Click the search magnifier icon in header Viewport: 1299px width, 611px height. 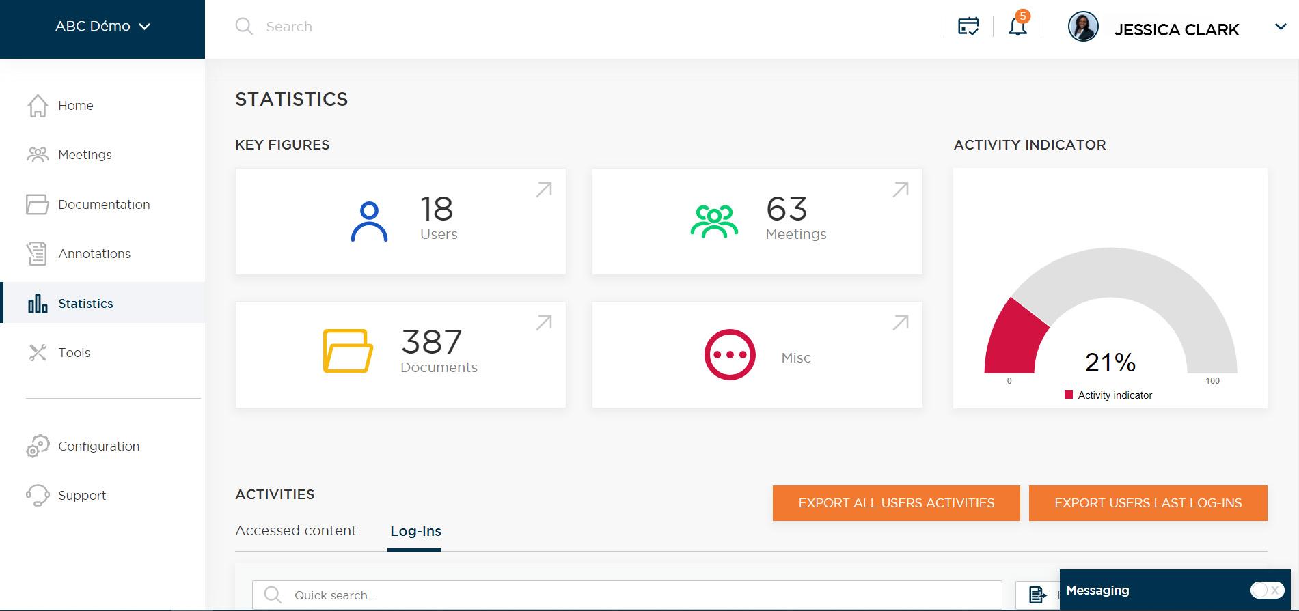(x=244, y=26)
